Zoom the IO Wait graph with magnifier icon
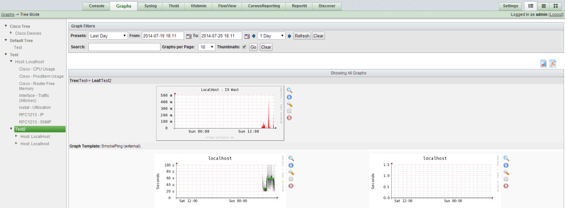565x208 pixels. 289,90
